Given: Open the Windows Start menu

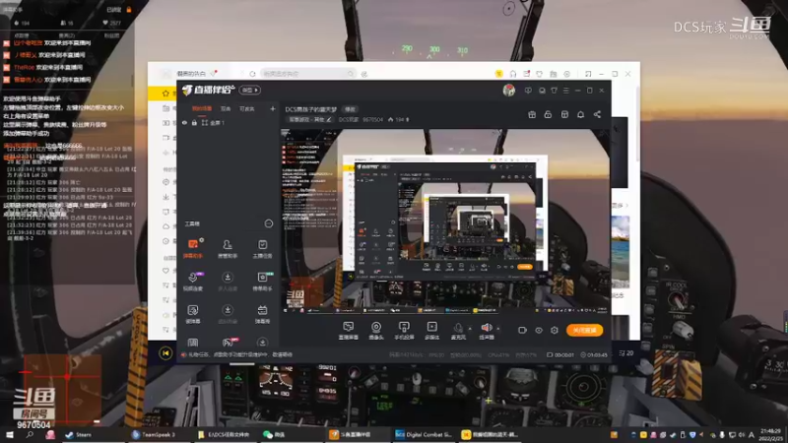Looking at the screenshot, I should tap(9, 434).
